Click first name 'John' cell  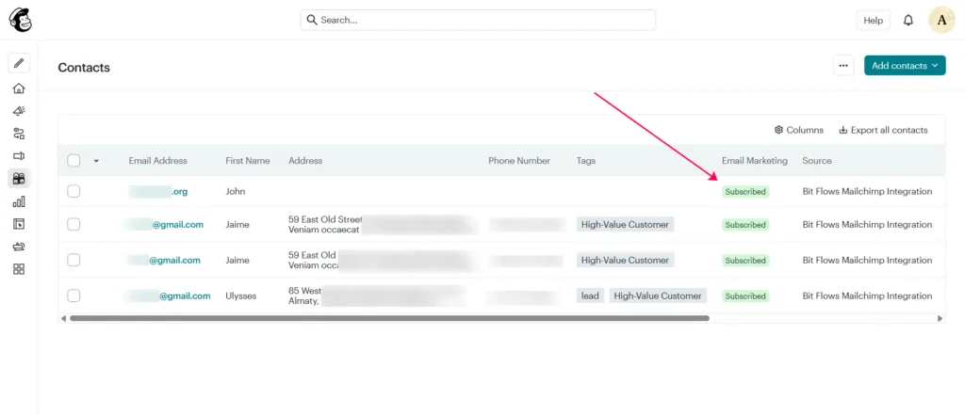235,191
